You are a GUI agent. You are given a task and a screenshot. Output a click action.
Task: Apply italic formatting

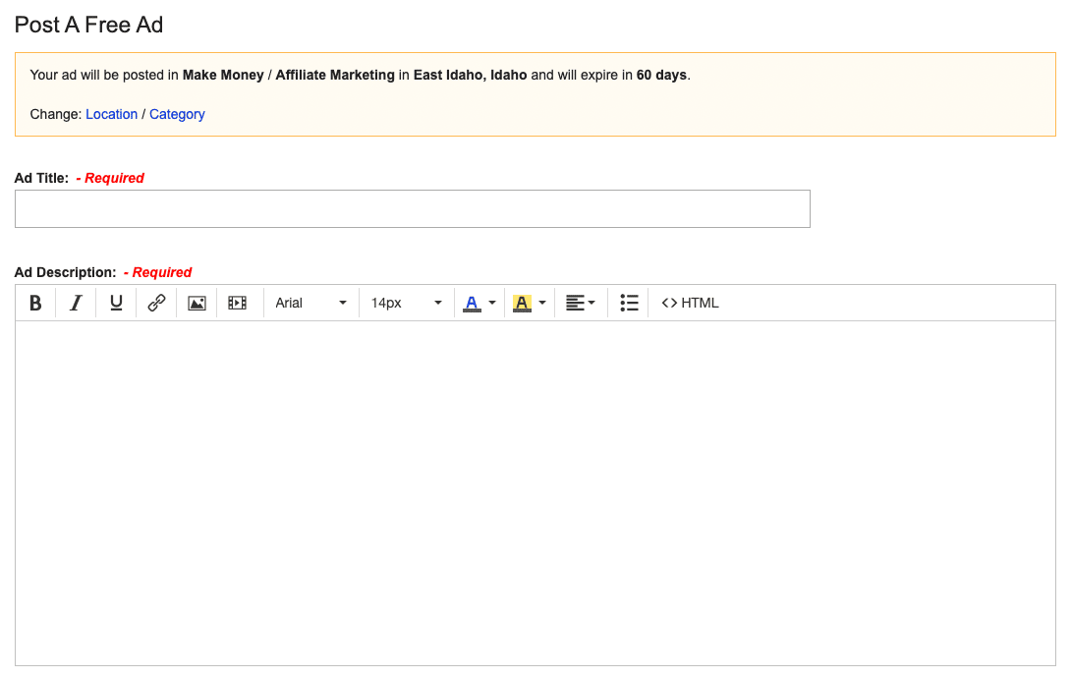coord(76,303)
